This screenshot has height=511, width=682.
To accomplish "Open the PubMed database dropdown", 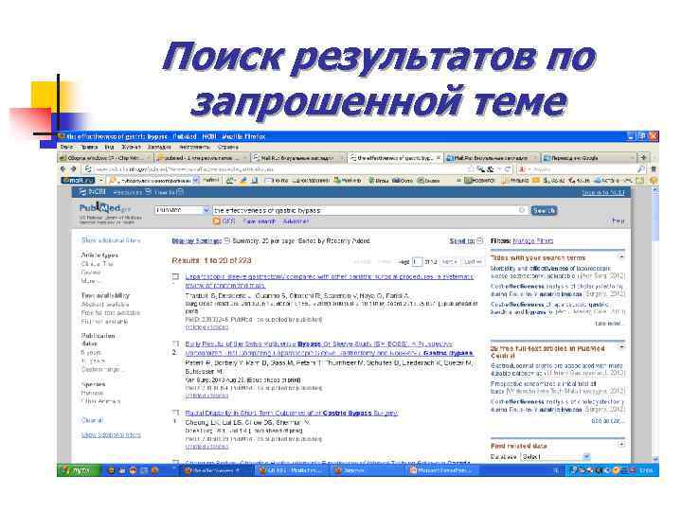I will pyautogui.click(x=182, y=210).
